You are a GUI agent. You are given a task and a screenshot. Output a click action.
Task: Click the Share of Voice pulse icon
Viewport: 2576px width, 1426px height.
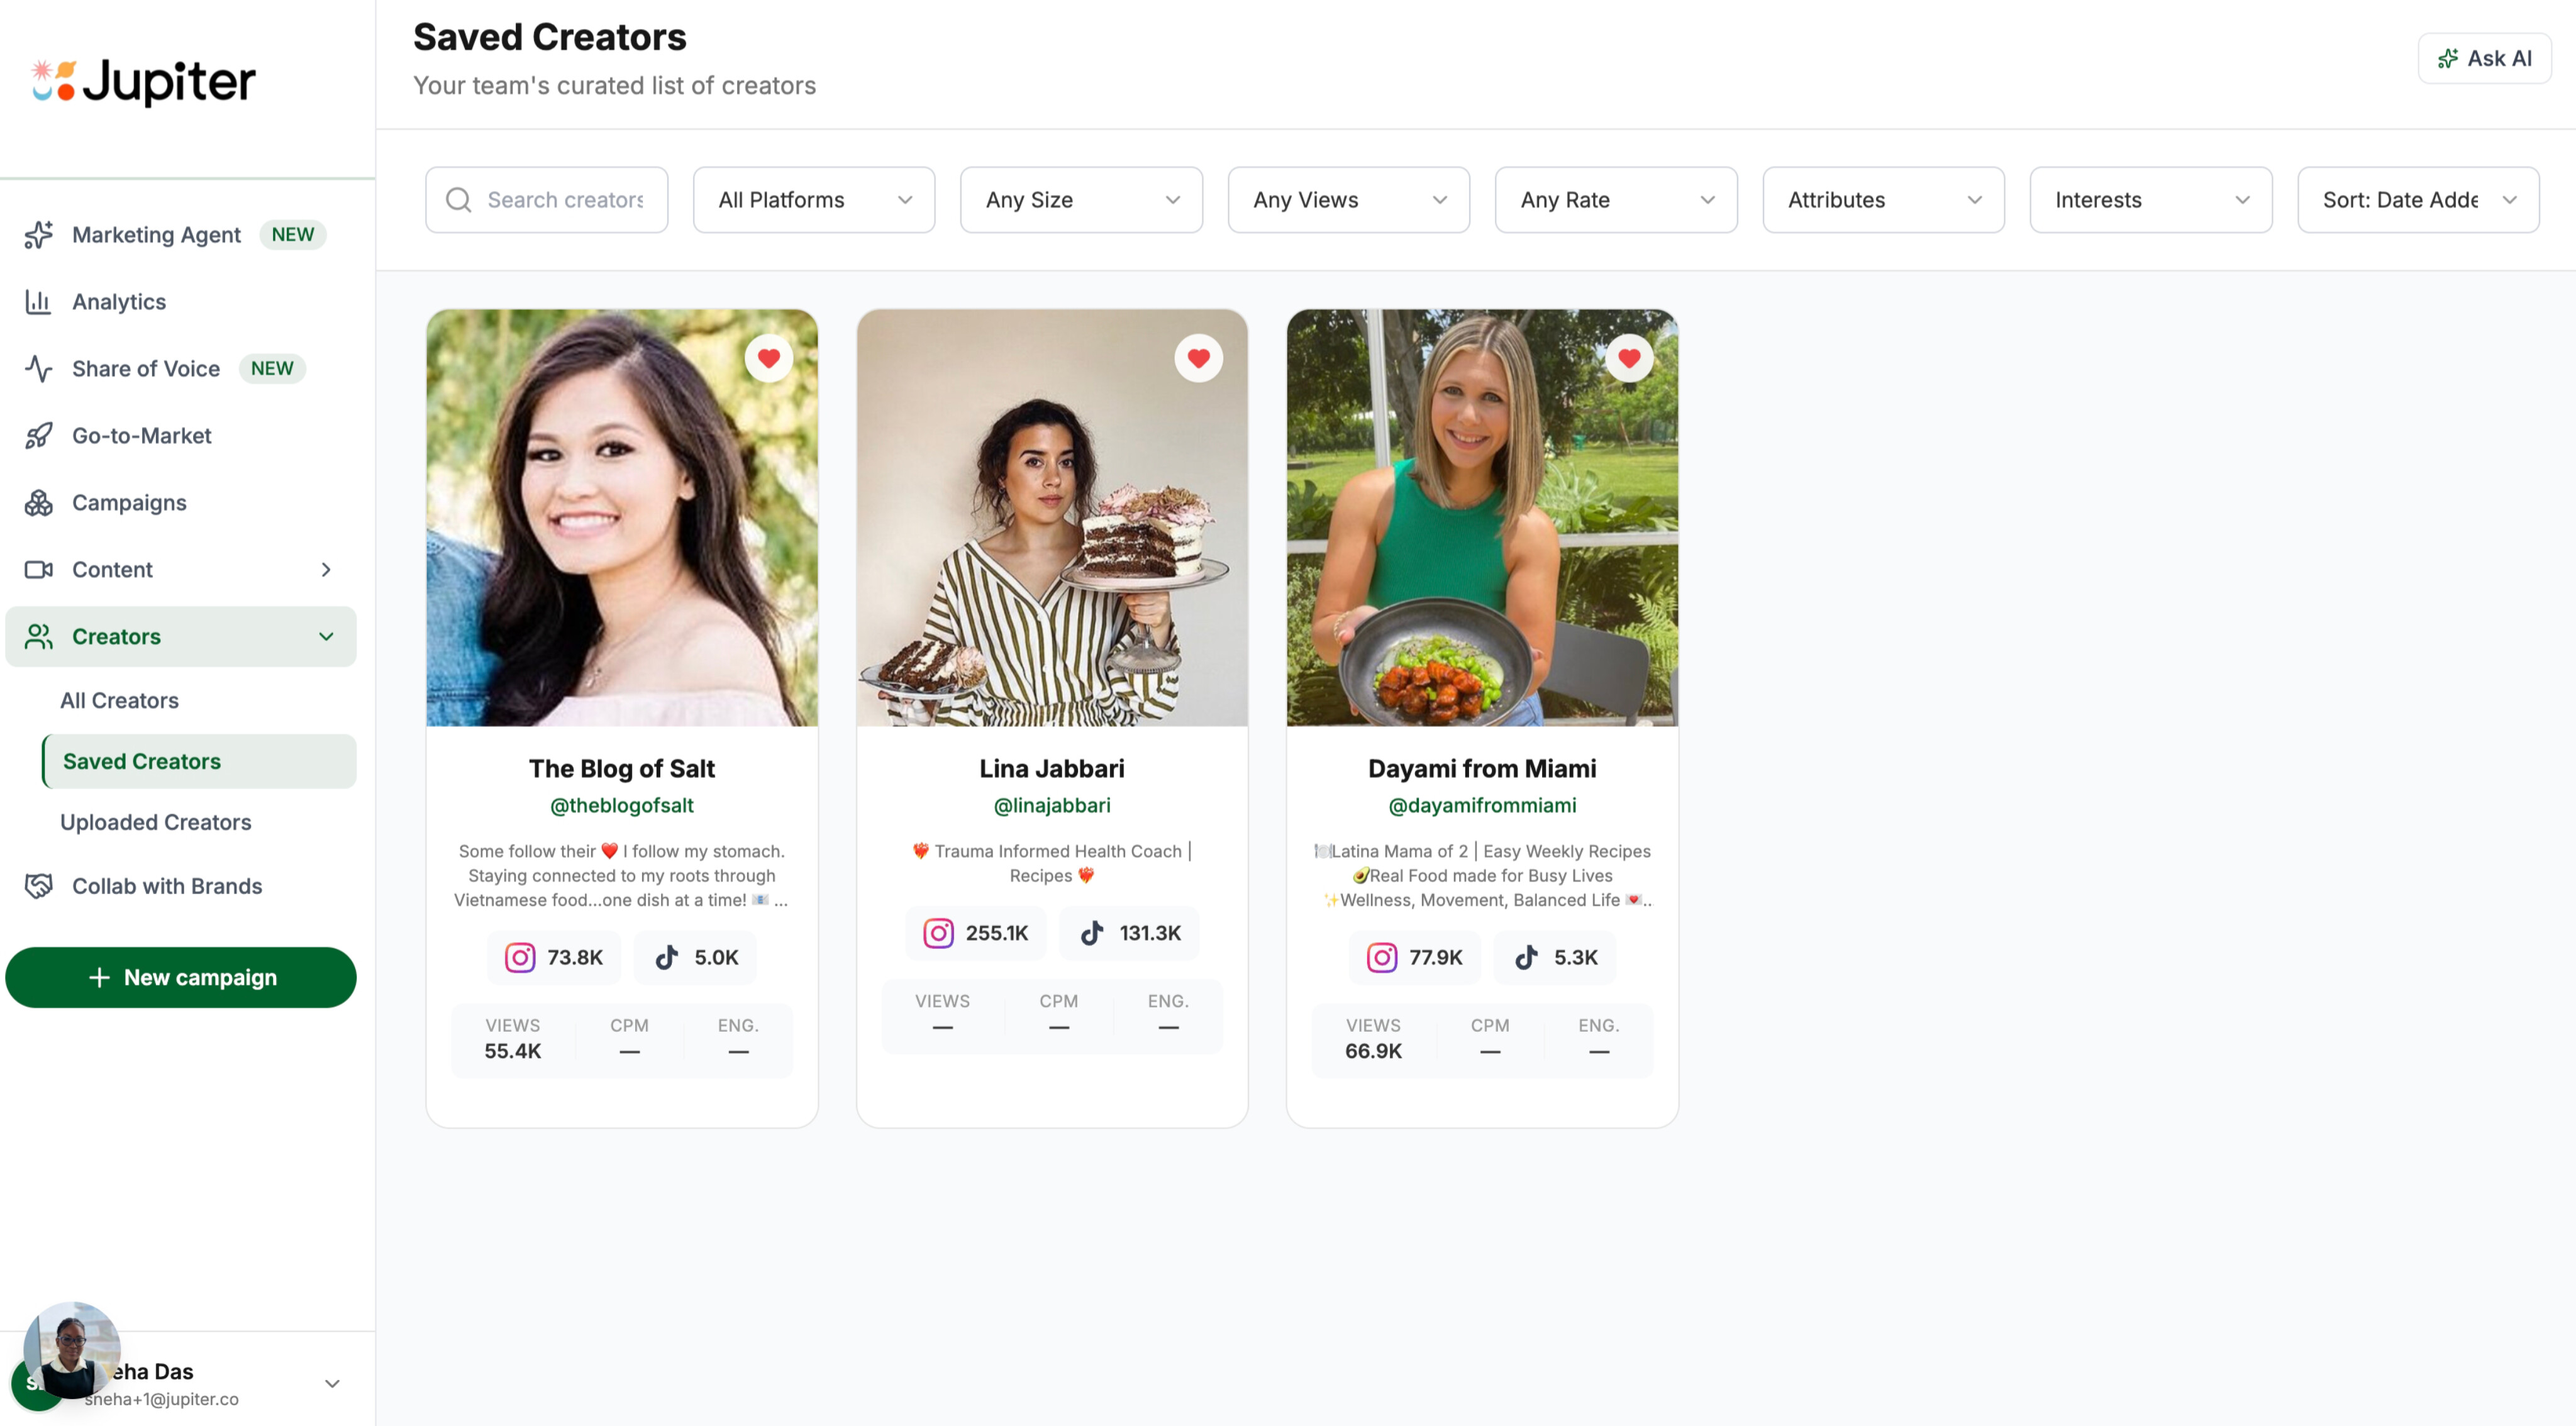click(38, 369)
